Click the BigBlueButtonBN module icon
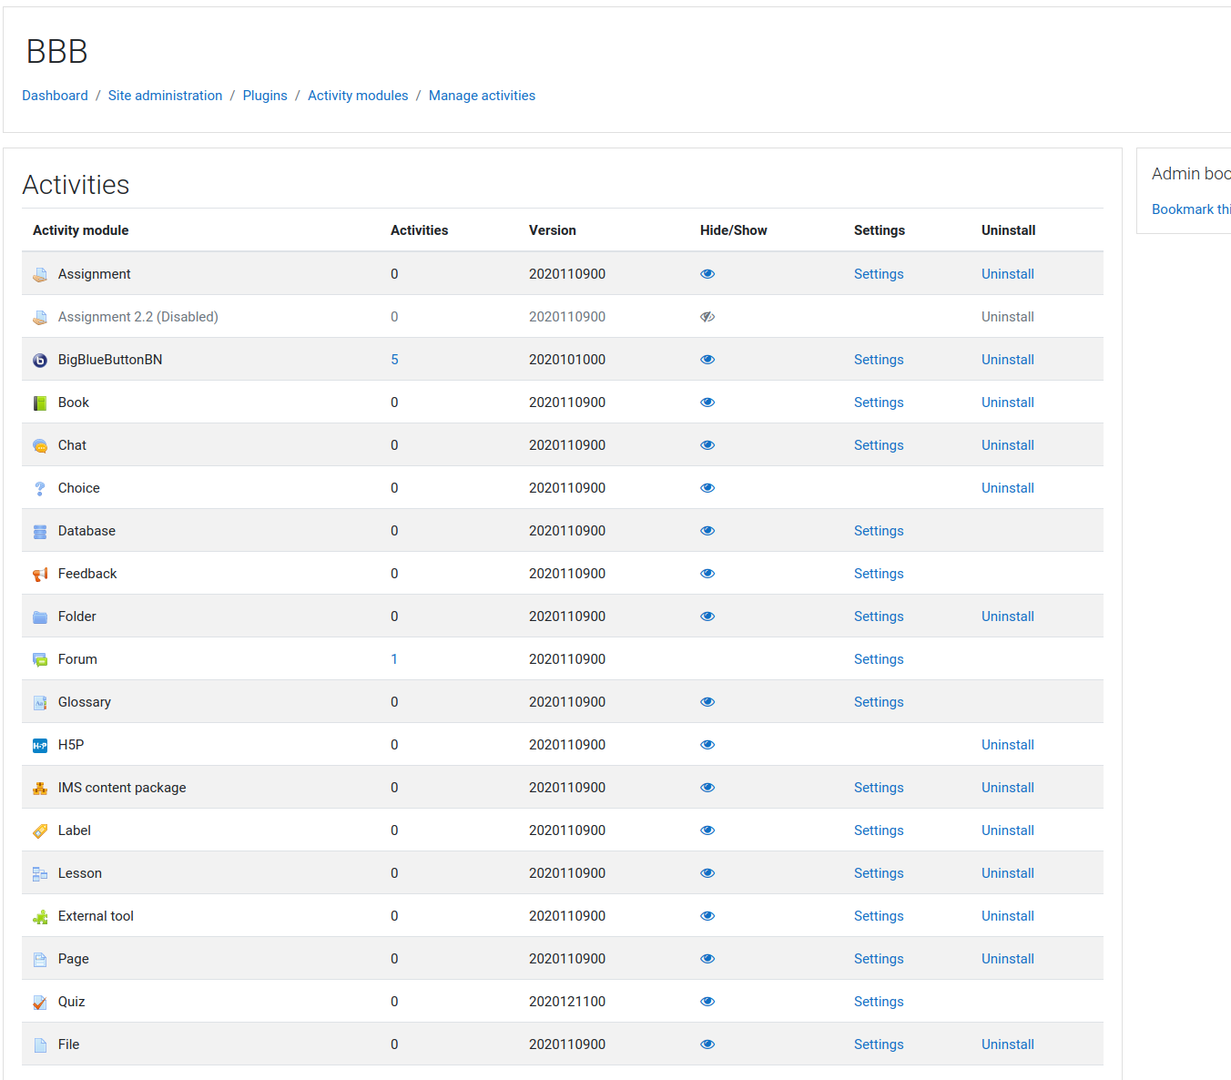Screen dimensions: 1231x1080 [40, 360]
